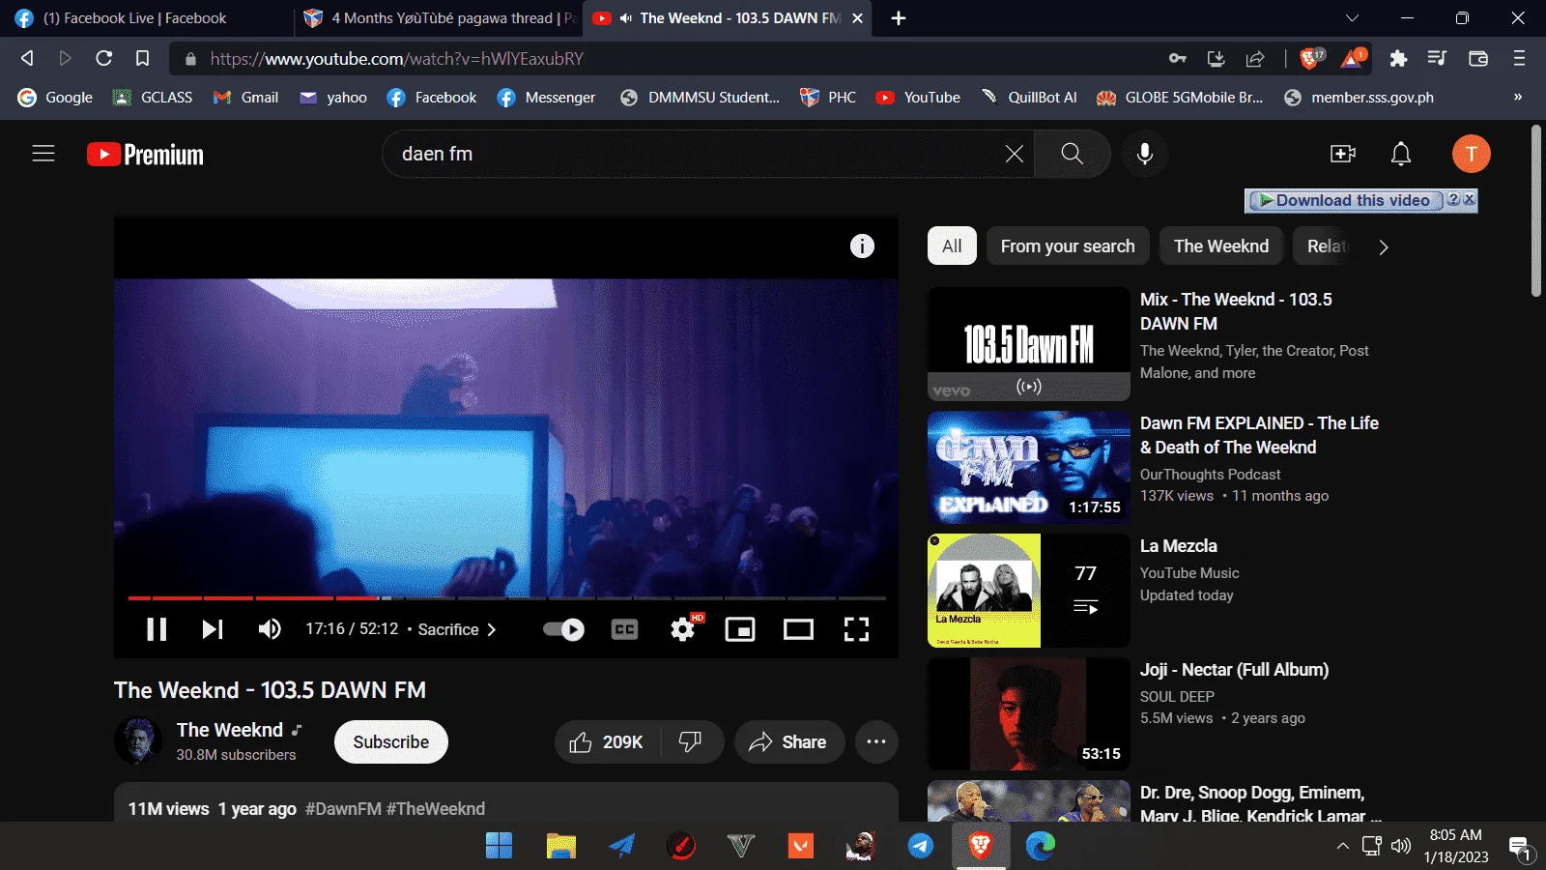Open The Weeknd channel name link
Image resolution: width=1546 pixels, height=870 pixels.
pyautogui.click(x=230, y=730)
